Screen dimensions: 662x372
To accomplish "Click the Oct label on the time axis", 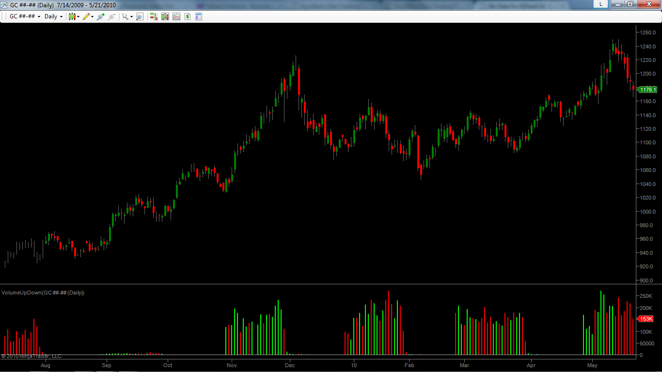I will tap(168, 365).
